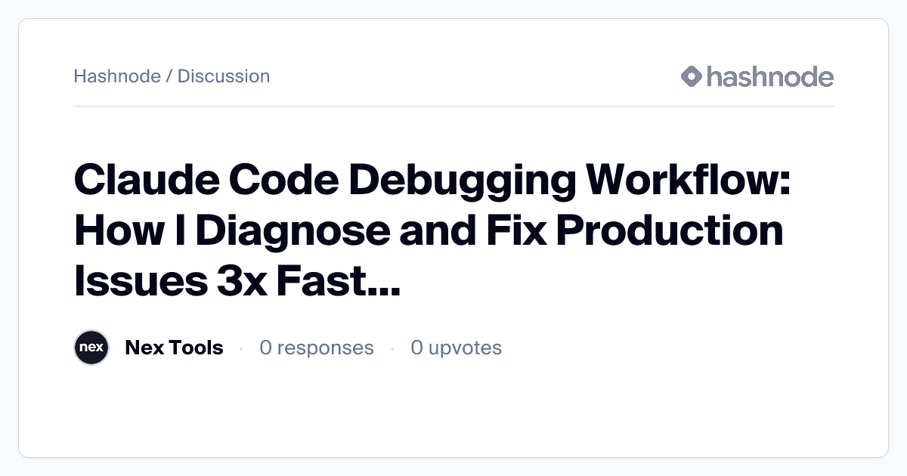
Task: Open the Nex Tools author name
Action: click(x=174, y=348)
